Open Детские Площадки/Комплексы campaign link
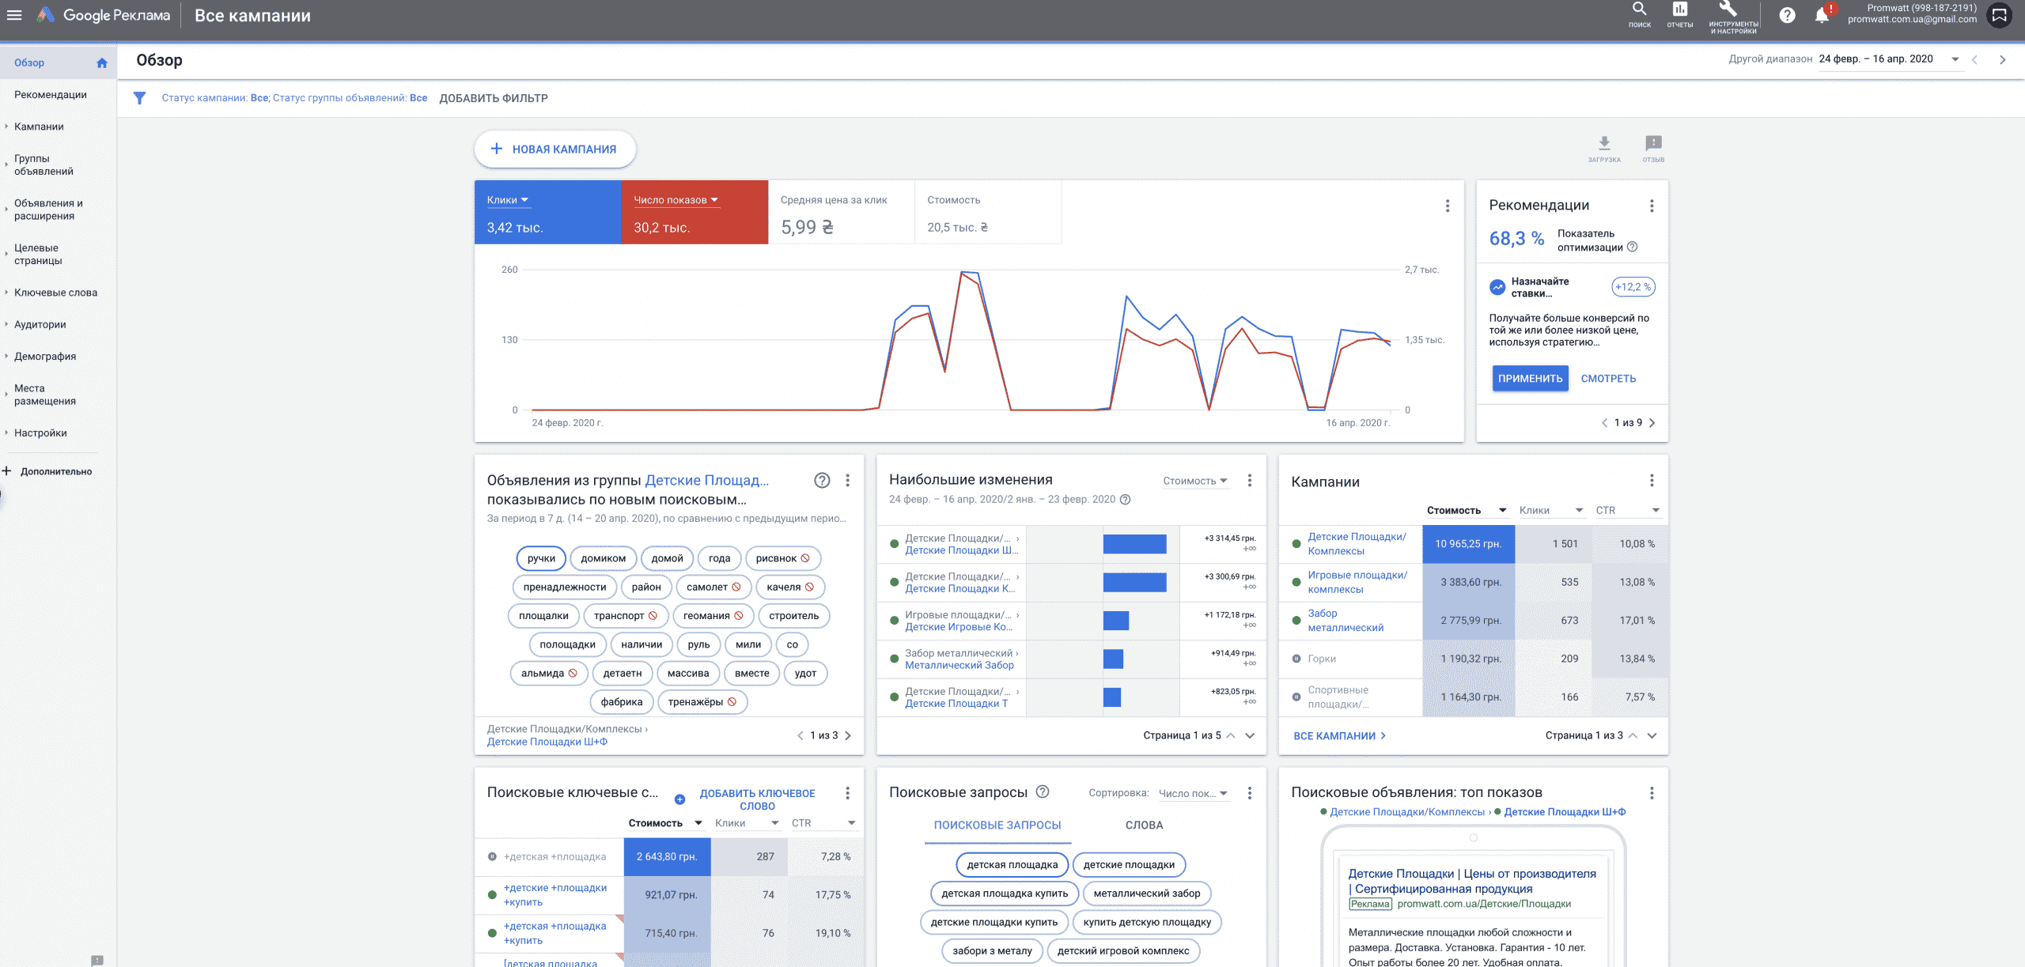Viewport: 2025px width, 967px height. [1357, 544]
